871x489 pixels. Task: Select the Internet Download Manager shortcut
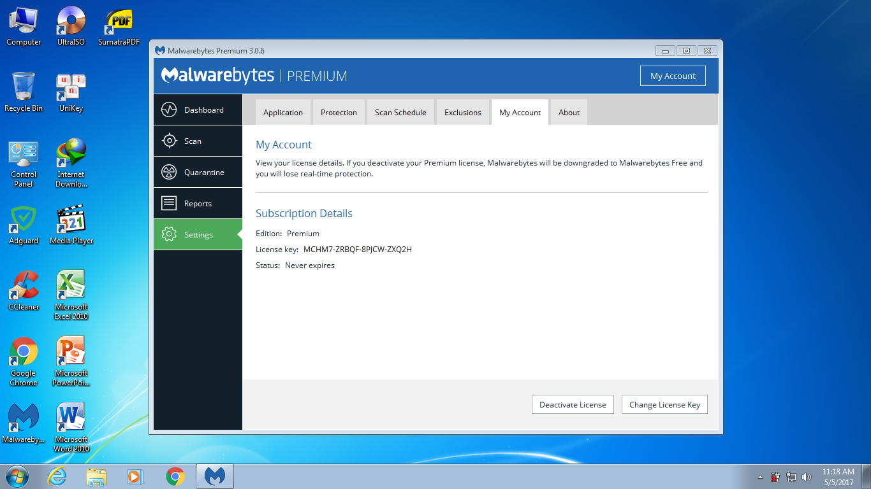pyautogui.click(x=71, y=163)
